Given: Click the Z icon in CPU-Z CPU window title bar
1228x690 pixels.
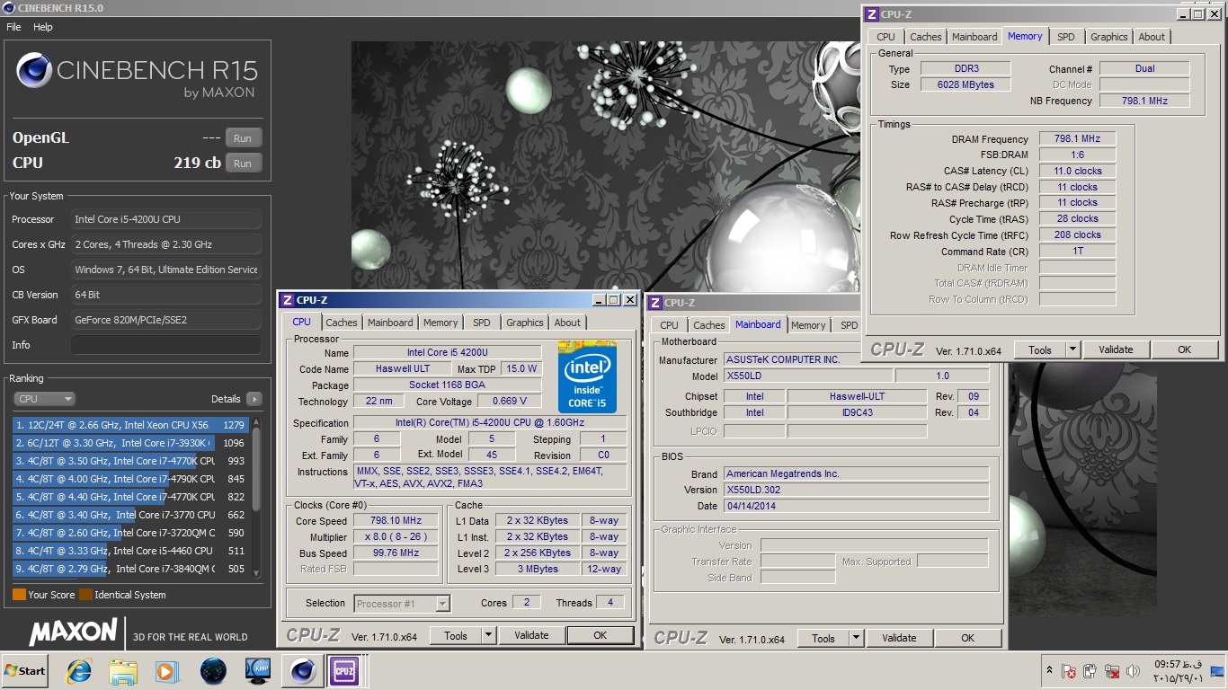Looking at the screenshot, I should point(287,300).
